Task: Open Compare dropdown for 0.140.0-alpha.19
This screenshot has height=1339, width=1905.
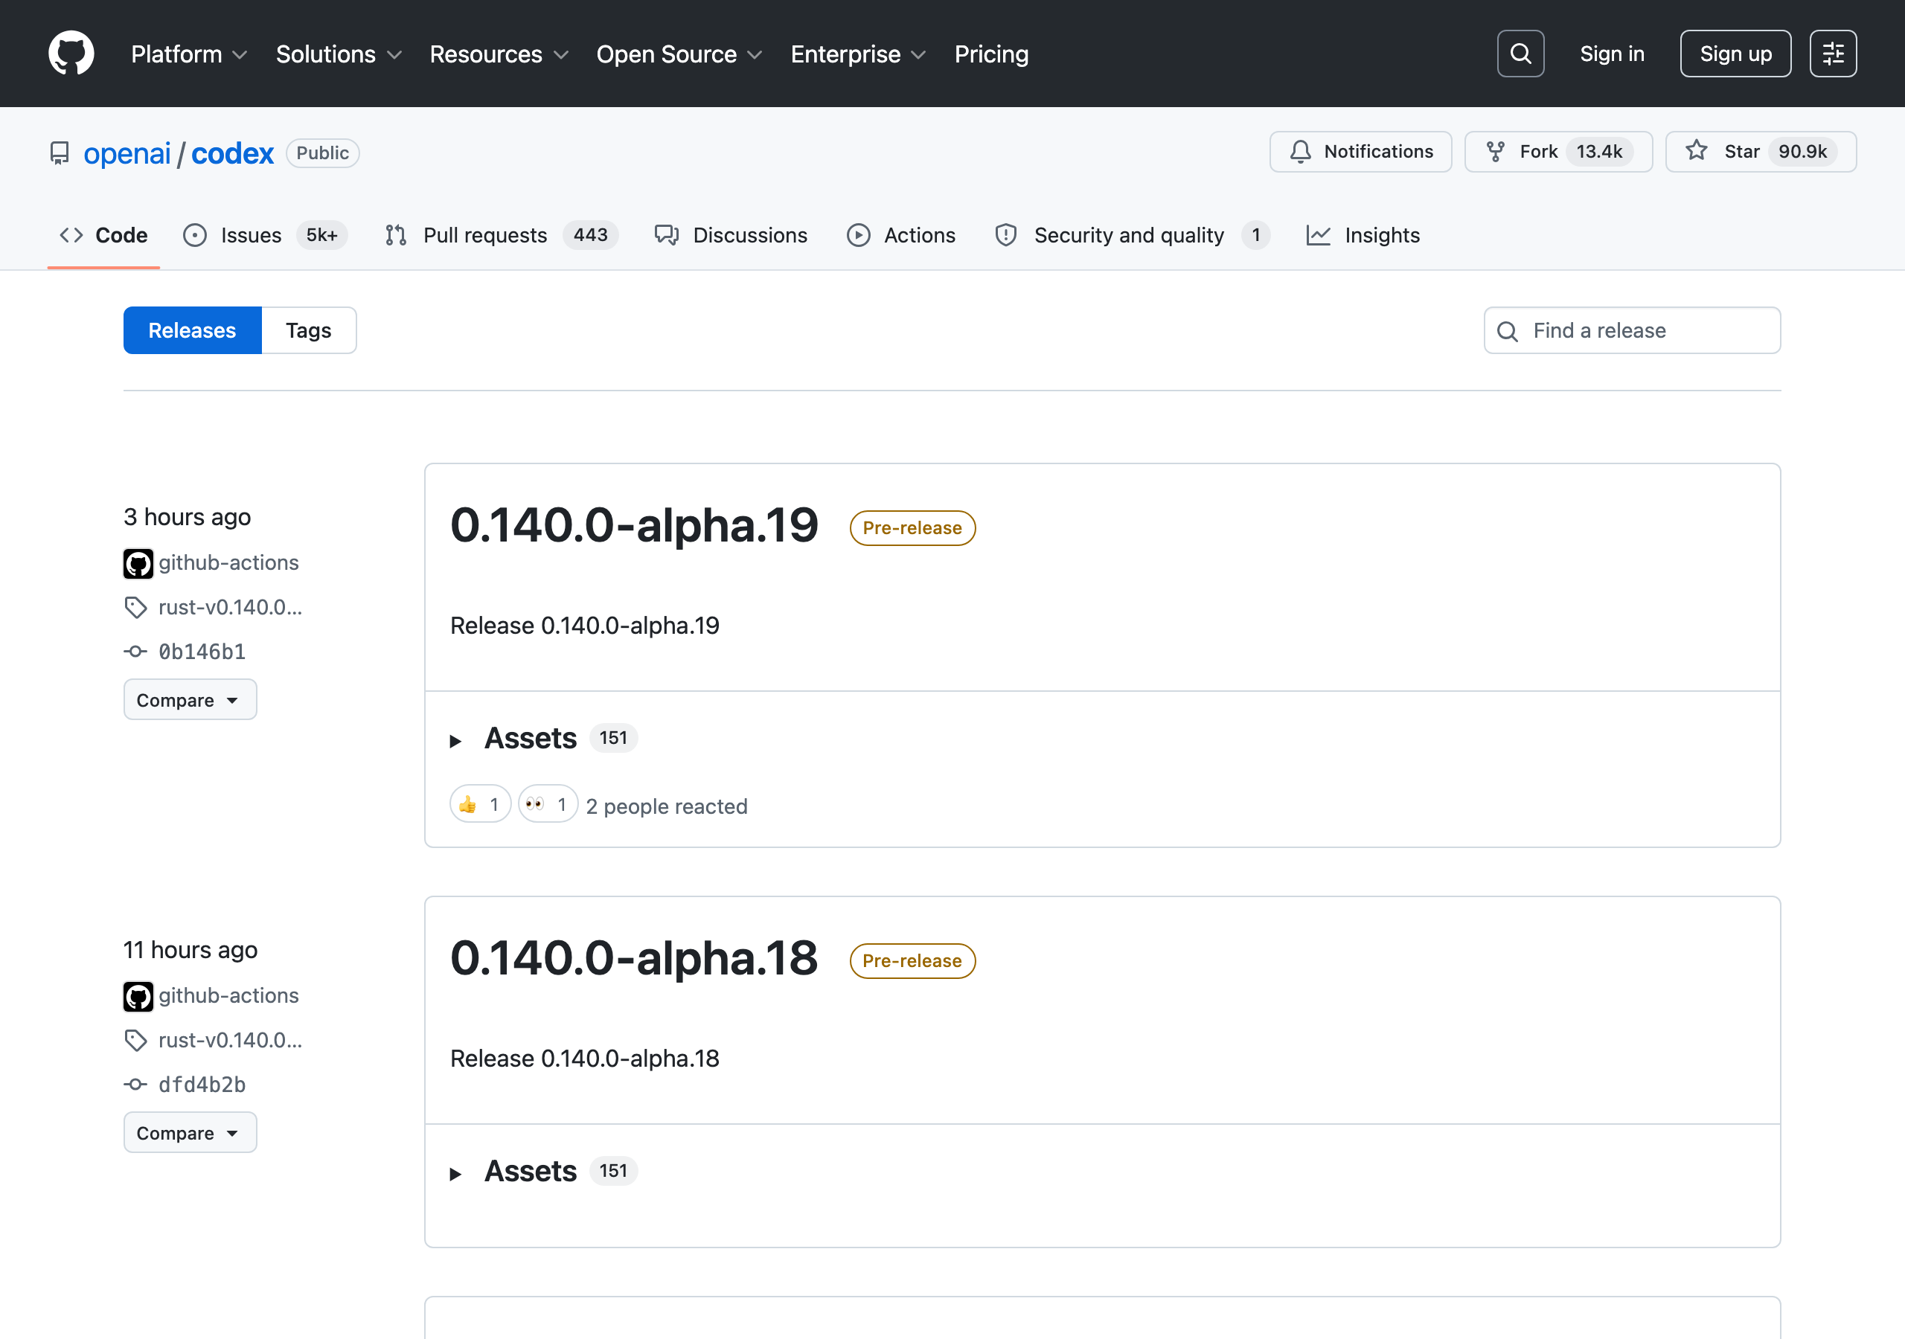Action: (x=190, y=700)
